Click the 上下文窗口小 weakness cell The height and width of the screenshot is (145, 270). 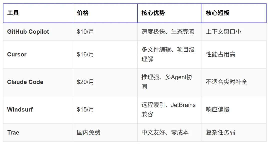coord(234,32)
